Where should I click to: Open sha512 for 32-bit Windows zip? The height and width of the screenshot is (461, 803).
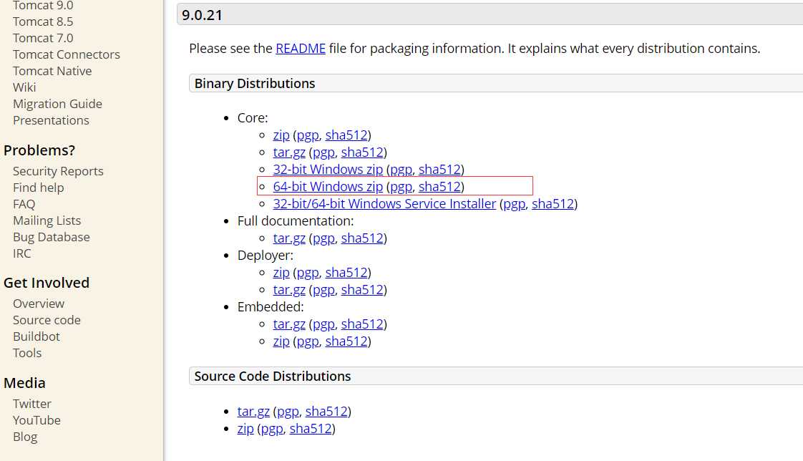[x=439, y=170]
